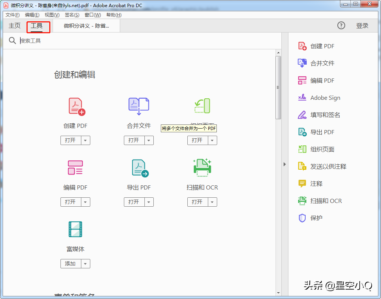Collapse the right pane with the triangle arrow
Screen dimensions: 381x299
click(x=285, y=164)
